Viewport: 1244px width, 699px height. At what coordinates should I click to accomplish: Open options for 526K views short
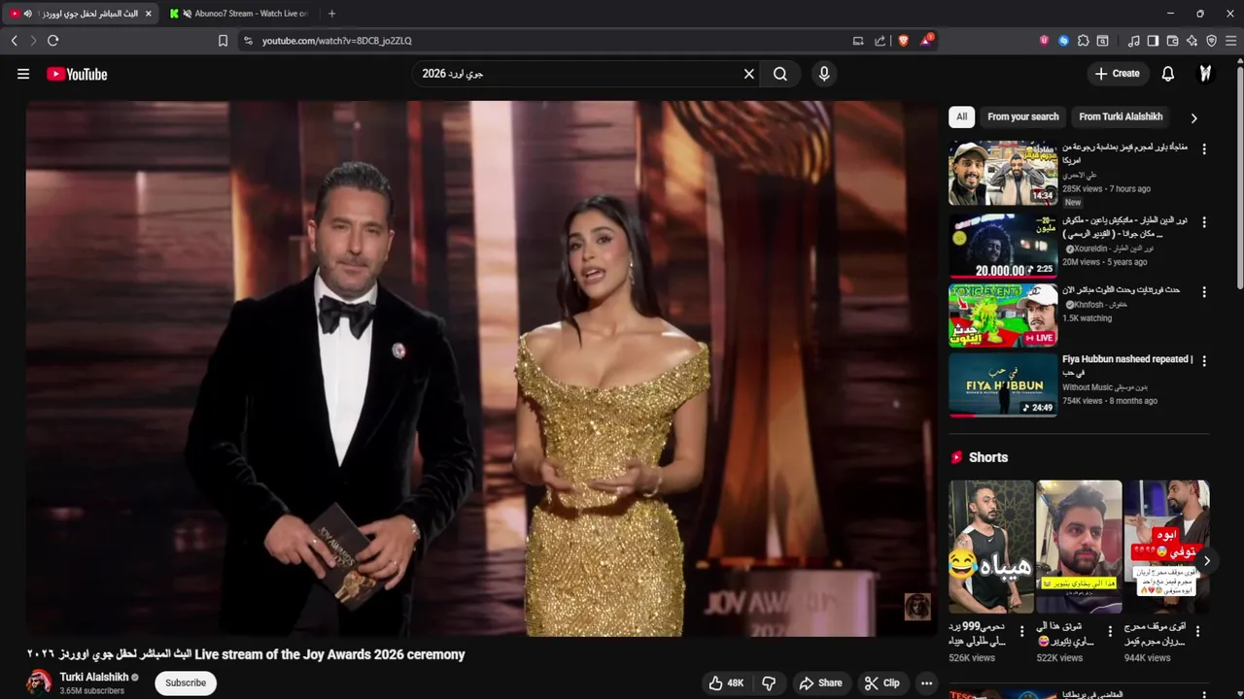(x=1022, y=631)
